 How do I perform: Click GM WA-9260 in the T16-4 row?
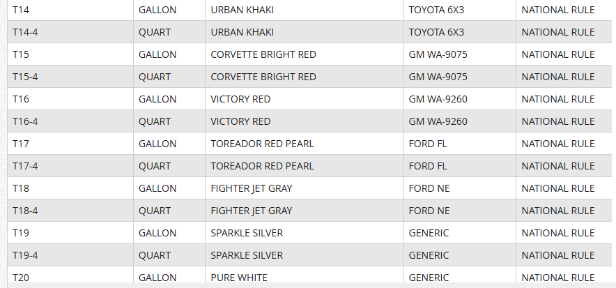tap(438, 121)
